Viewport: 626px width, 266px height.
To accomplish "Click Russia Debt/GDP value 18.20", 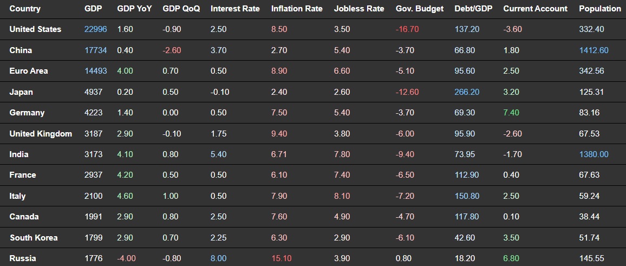I will 465,258.
